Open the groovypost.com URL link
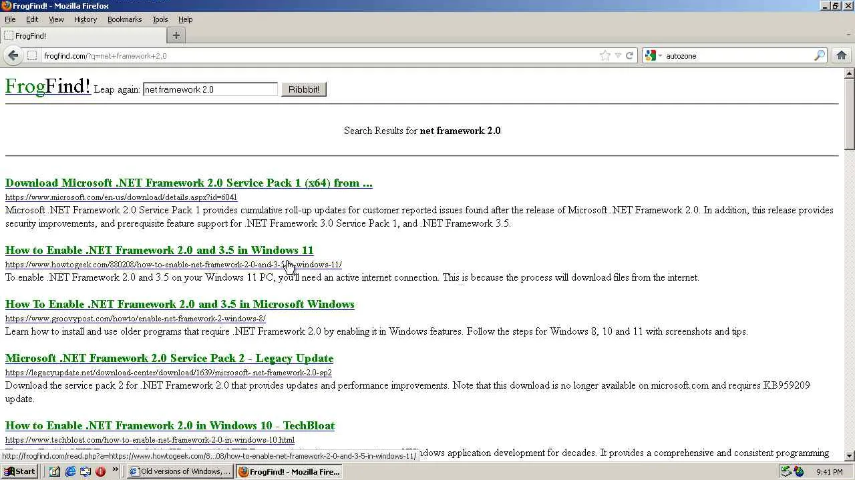855x480 pixels. click(136, 319)
